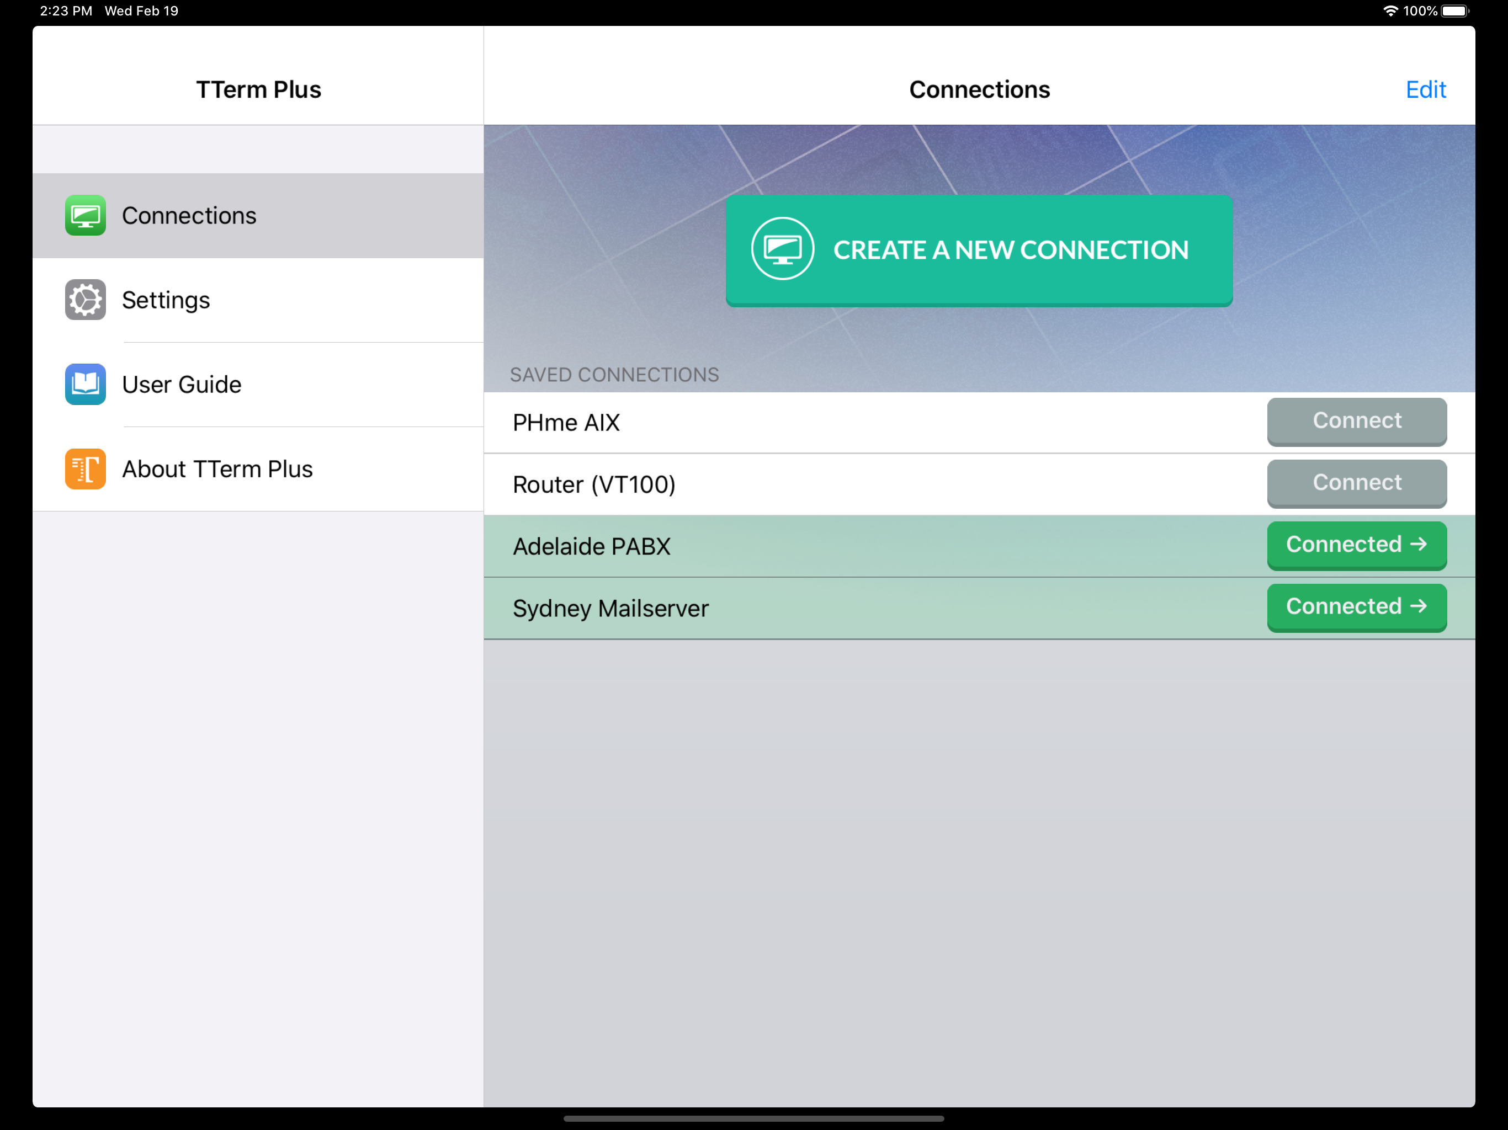Select the Router (VT100) connection name
This screenshot has height=1130, width=1508.
[594, 484]
